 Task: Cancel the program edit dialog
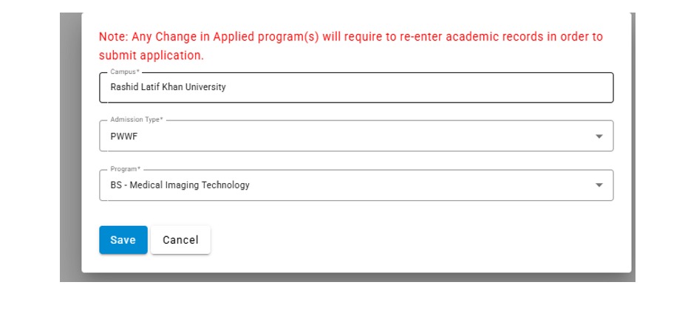click(x=180, y=240)
